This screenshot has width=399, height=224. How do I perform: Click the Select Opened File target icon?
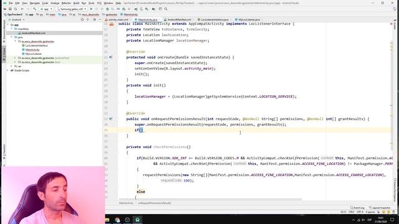[82, 19]
